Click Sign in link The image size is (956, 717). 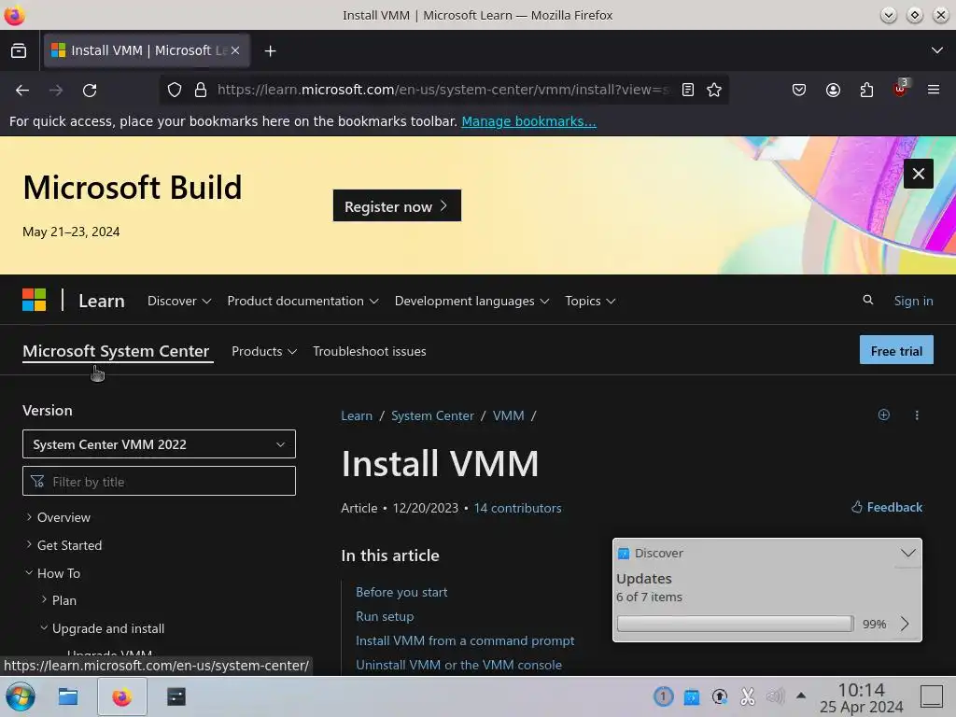pos(913,301)
